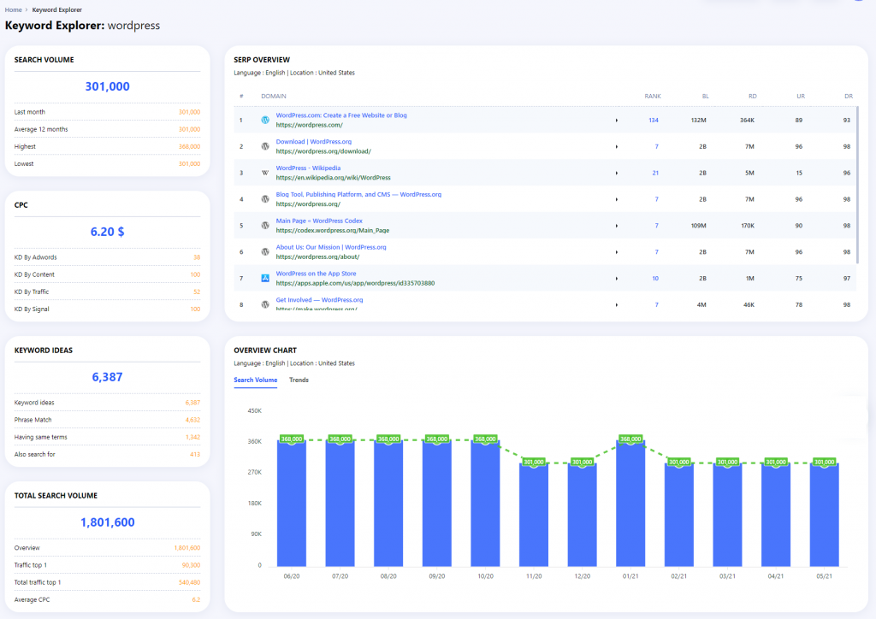Click the 301,000 label above the 05/21 bar
This screenshot has width=876, height=619.
[825, 463]
